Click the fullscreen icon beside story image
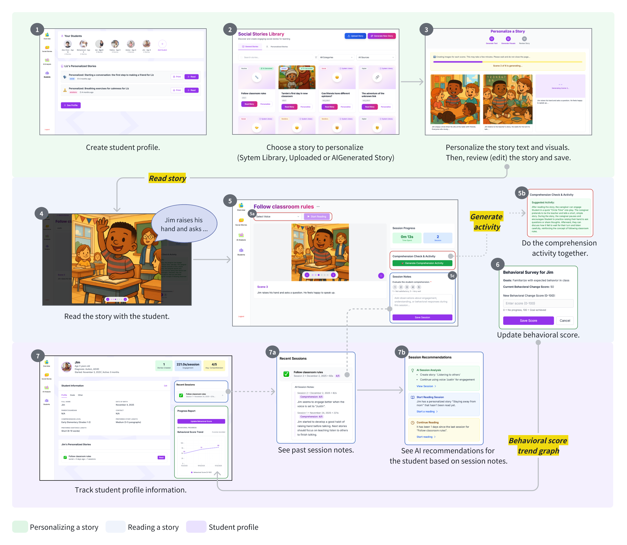 point(381,276)
